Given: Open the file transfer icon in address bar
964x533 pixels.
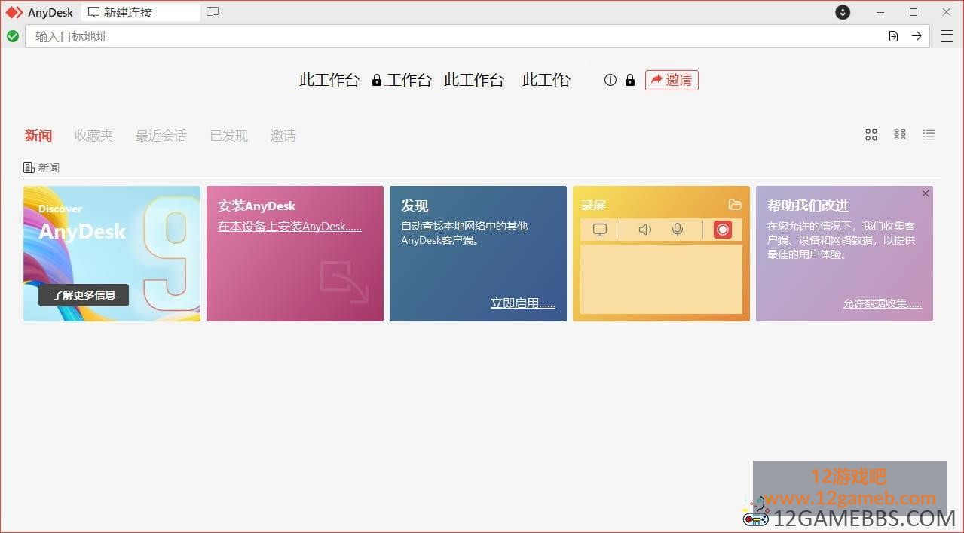Looking at the screenshot, I should (x=893, y=36).
